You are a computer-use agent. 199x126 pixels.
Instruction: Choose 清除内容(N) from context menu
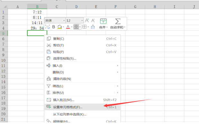click(x=82, y=79)
